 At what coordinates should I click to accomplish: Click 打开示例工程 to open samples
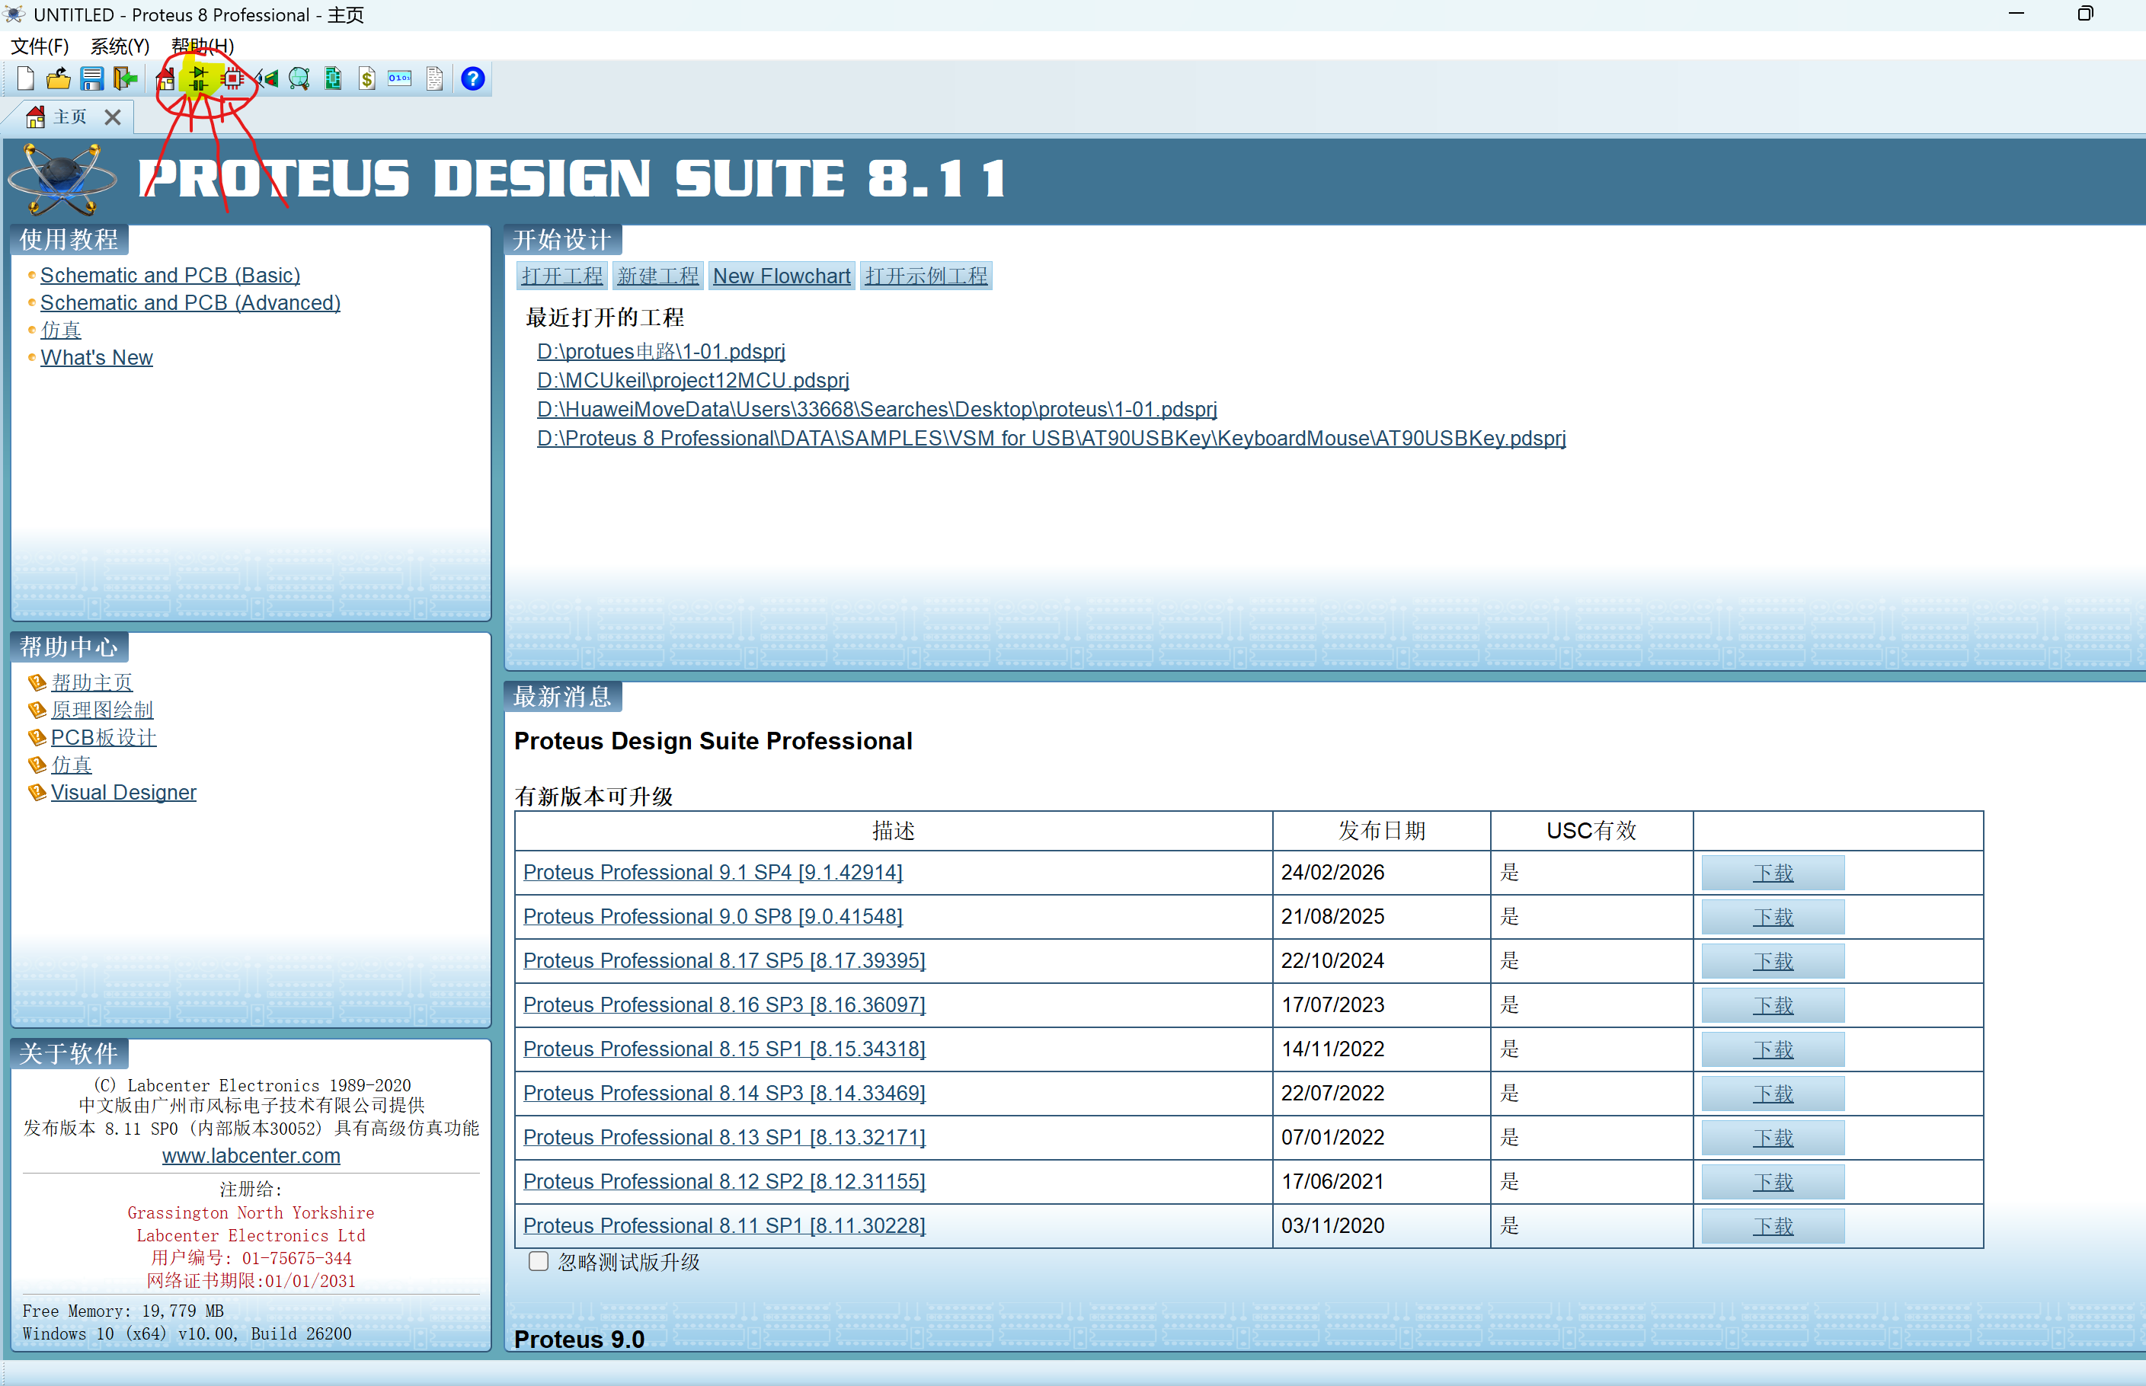coord(926,276)
